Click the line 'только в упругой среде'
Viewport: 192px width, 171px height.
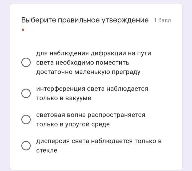tap(73, 124)
